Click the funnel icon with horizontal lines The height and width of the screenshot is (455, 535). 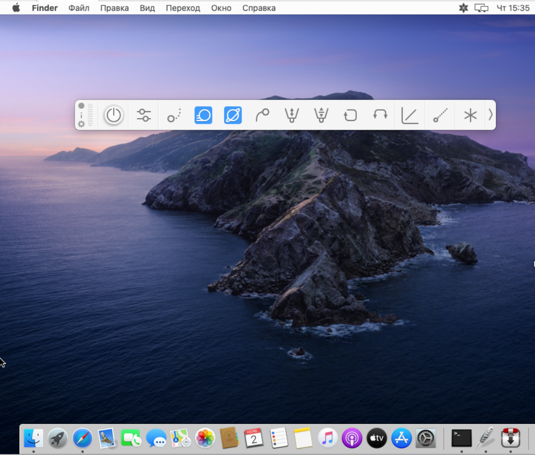[321, 115]
